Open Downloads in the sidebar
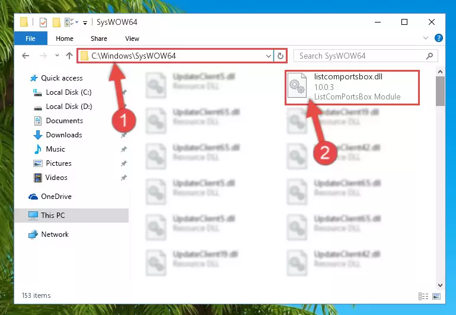 (x=64, y=135)
